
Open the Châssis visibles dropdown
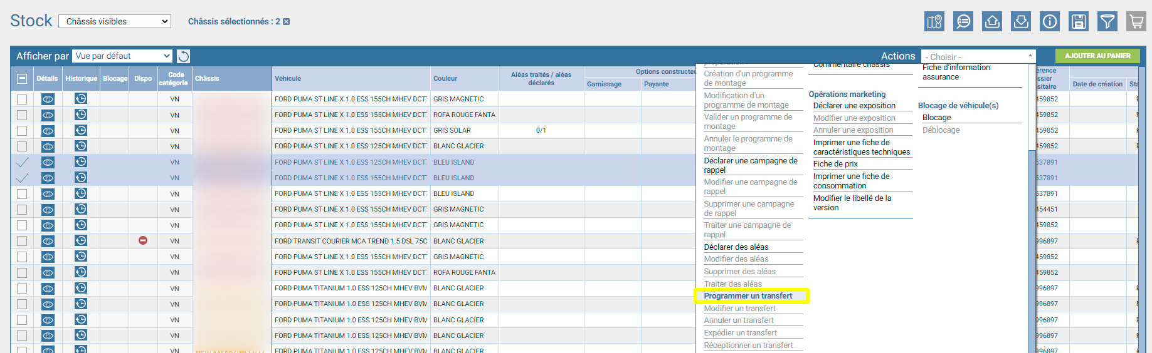(115, 21)
